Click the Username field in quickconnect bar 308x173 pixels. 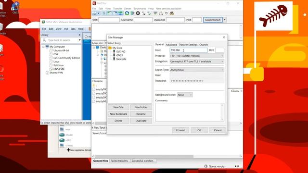click(143, 20)
